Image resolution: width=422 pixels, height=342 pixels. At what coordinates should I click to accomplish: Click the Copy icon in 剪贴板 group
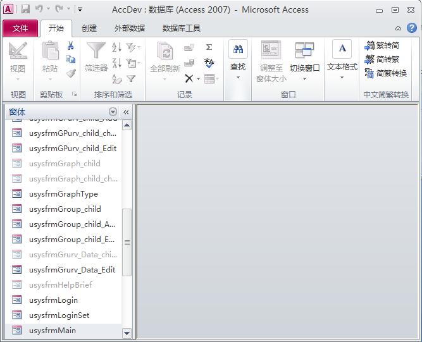(x=70, y=59)
